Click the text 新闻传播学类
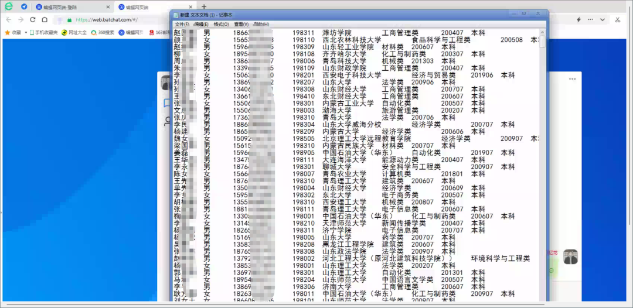Image resolution: width=633 pixels, height=308 pixels. pos(404,223)
